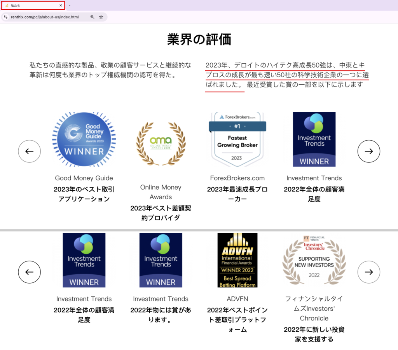Click the upper carousel left arrow button
Image resolution: width=398 pixels, height=350 pixels.
30,151
